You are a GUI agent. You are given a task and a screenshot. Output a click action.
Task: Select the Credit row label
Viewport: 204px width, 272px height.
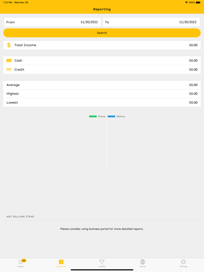[x=19, y=69]
